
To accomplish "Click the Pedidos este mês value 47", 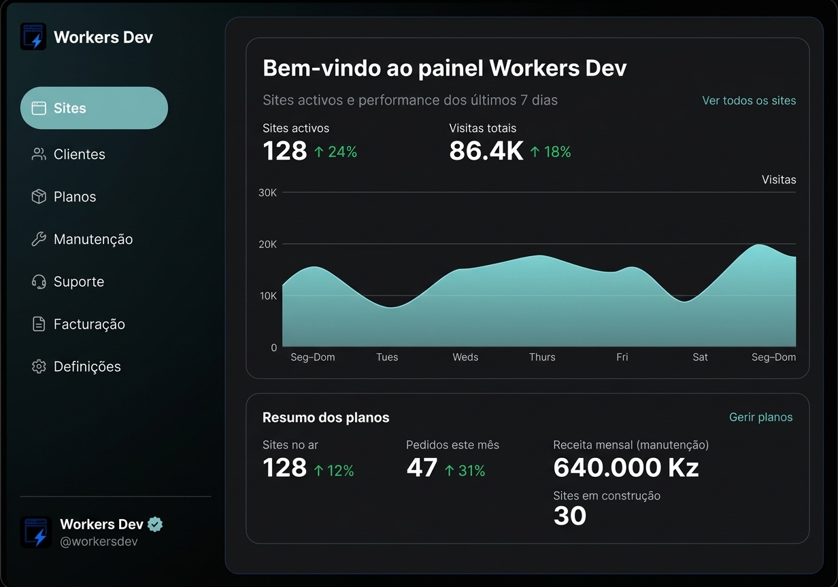I will [x=422, y=467].
